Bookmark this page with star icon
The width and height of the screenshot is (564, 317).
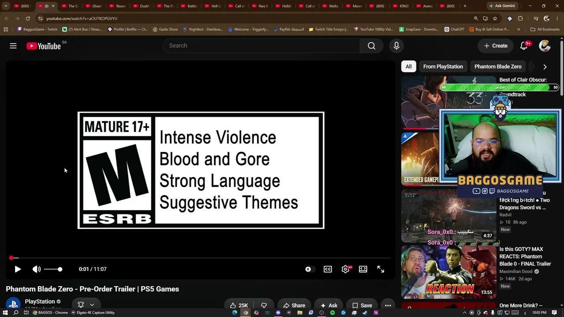[x=495, y=18]
